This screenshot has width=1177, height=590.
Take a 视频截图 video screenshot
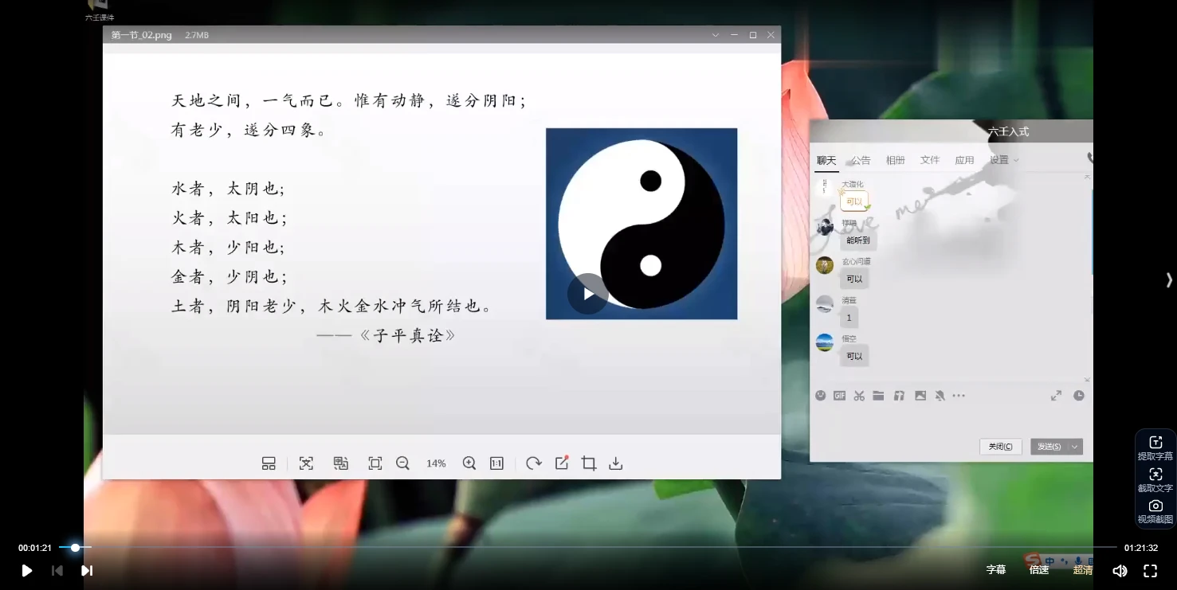(x=1155, y=511)
